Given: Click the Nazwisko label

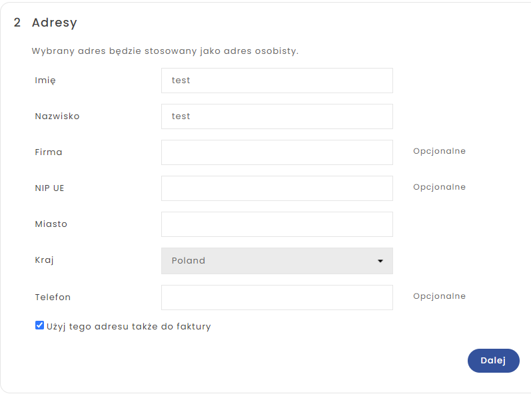Looking at the screenshot, I should (57, 116).
